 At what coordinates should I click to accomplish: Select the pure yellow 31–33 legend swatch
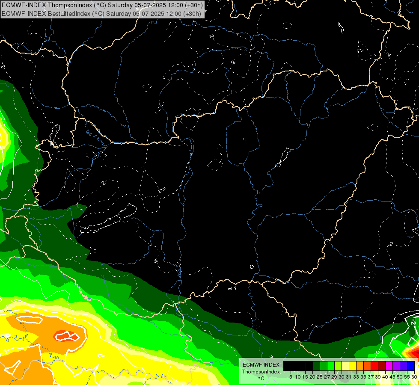click(x=353, y=366)
